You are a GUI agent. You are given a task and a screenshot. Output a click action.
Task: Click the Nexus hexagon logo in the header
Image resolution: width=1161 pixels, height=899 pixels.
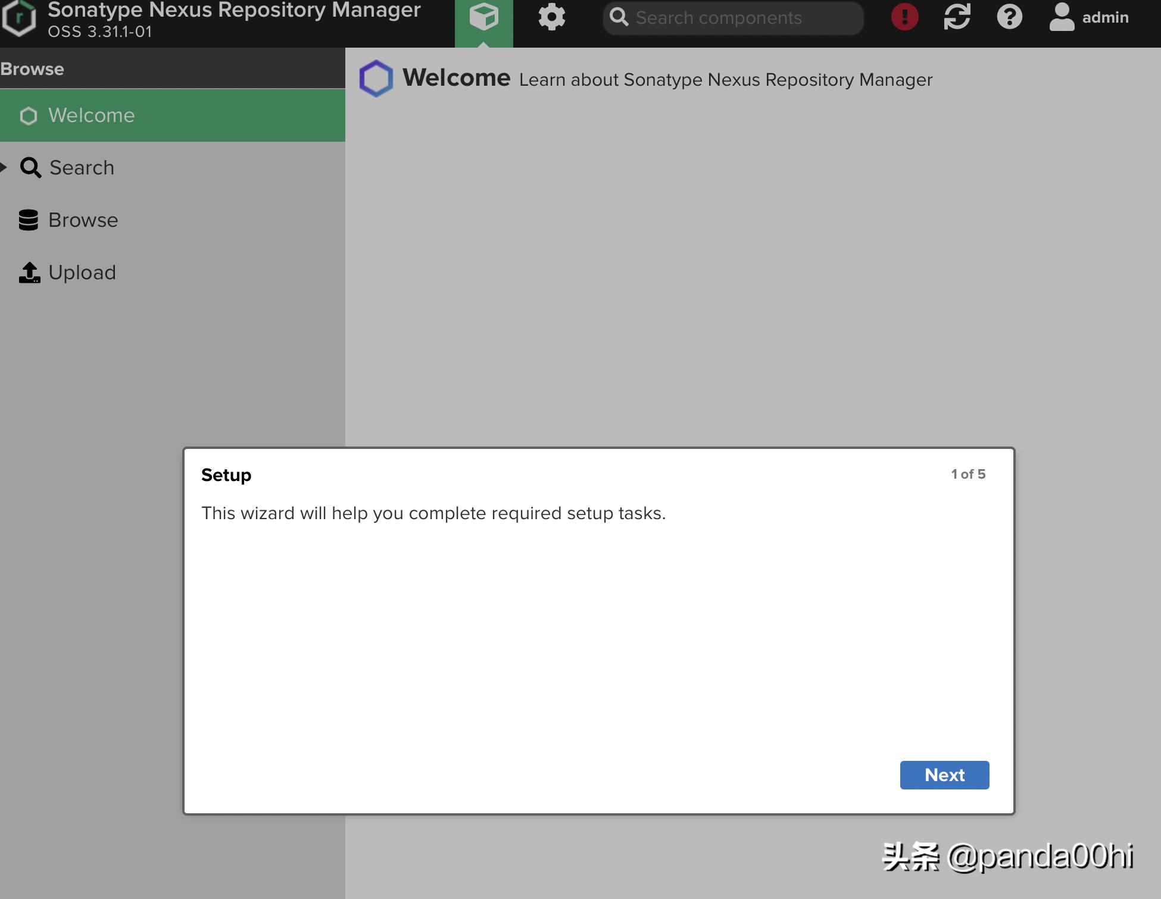click(x=19, y=18)
